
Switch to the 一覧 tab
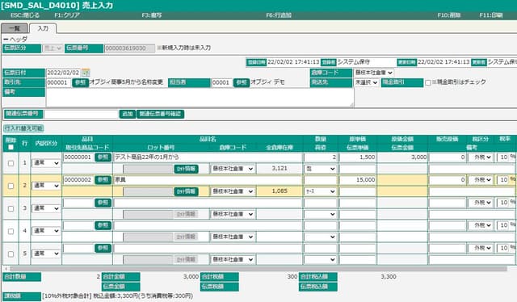click(15, 28)
